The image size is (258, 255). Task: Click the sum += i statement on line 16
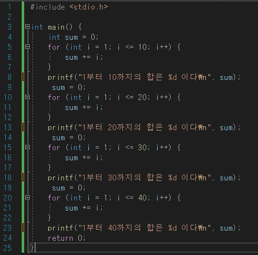click(x=84, y=158)
